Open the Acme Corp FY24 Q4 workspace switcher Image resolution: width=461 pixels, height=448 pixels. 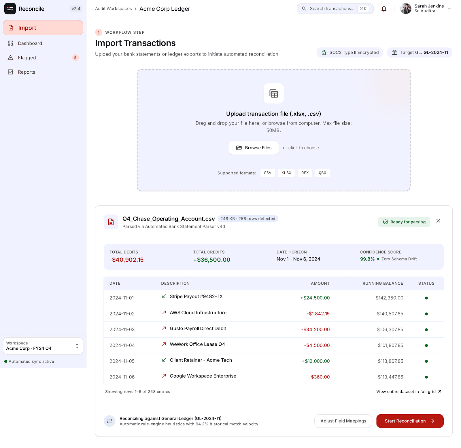(43, 346)
